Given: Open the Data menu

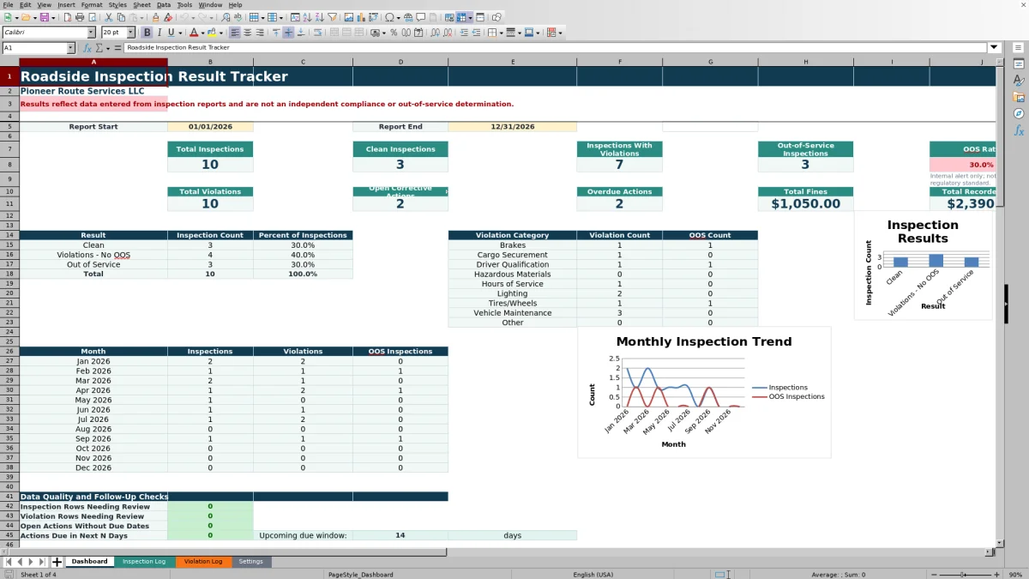Looking at the screenshot, I should [x=164, y=4].
